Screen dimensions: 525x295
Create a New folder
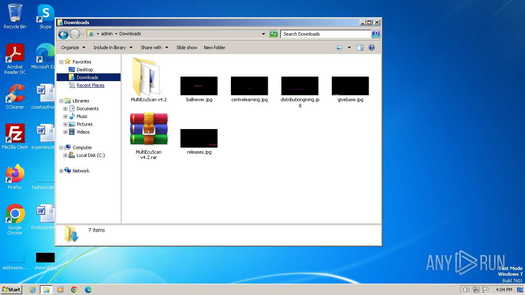coord(215,48)
